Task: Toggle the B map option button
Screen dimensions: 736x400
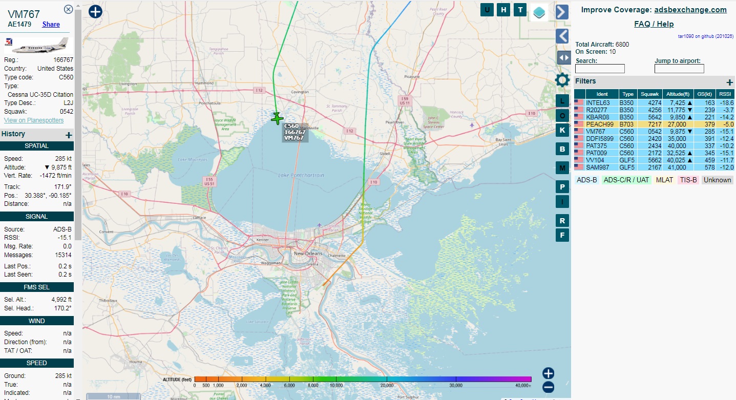Action: (x=562, y=149)
